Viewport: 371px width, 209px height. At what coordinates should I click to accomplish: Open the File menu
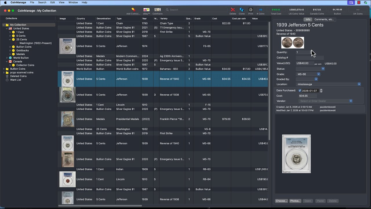coord(32,2)
